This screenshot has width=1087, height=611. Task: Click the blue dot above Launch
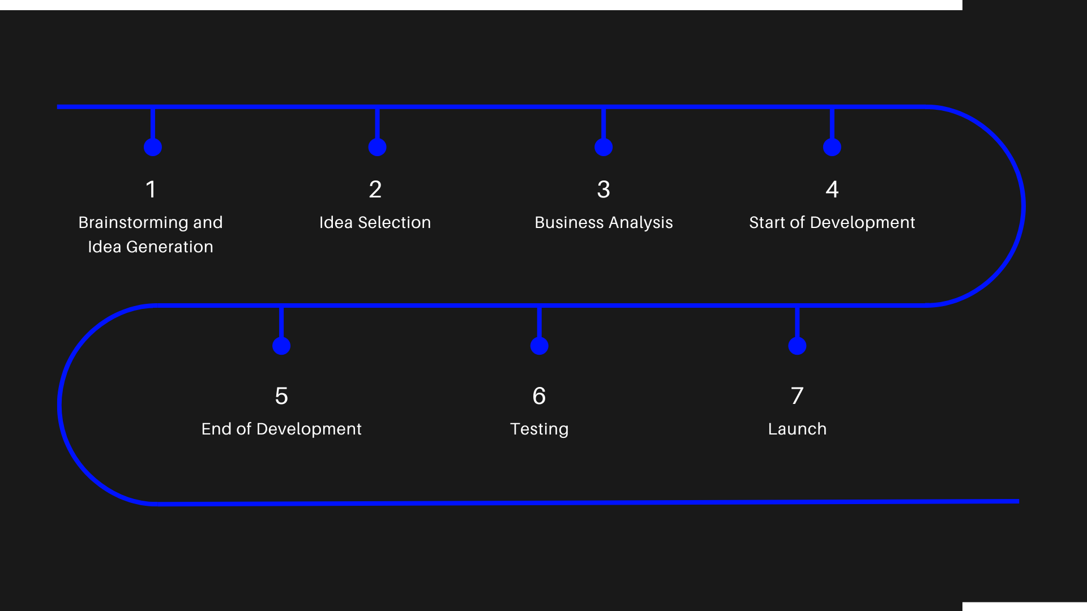coord(797,346)
